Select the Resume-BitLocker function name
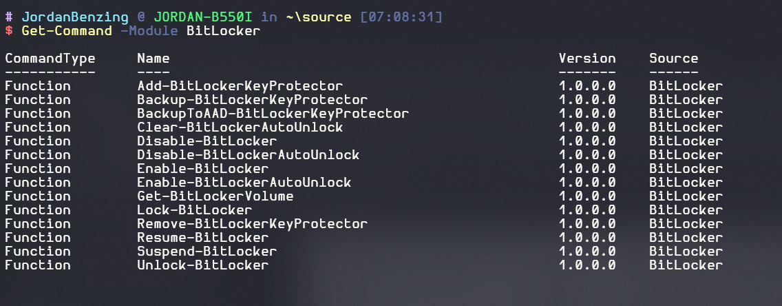Image resolution: width=782 pixels, height=306 pixels. click(x=202, y=238)
